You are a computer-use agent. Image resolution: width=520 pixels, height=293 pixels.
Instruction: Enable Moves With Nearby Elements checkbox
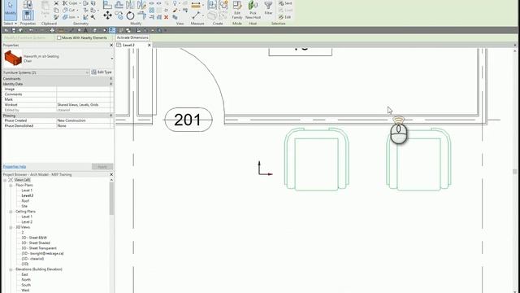tap(59, 38)
